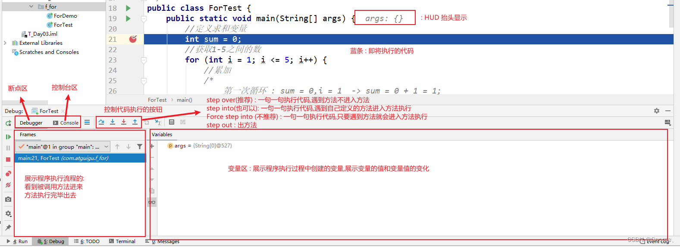Switch to the Console tab

[x=66, y=123]
